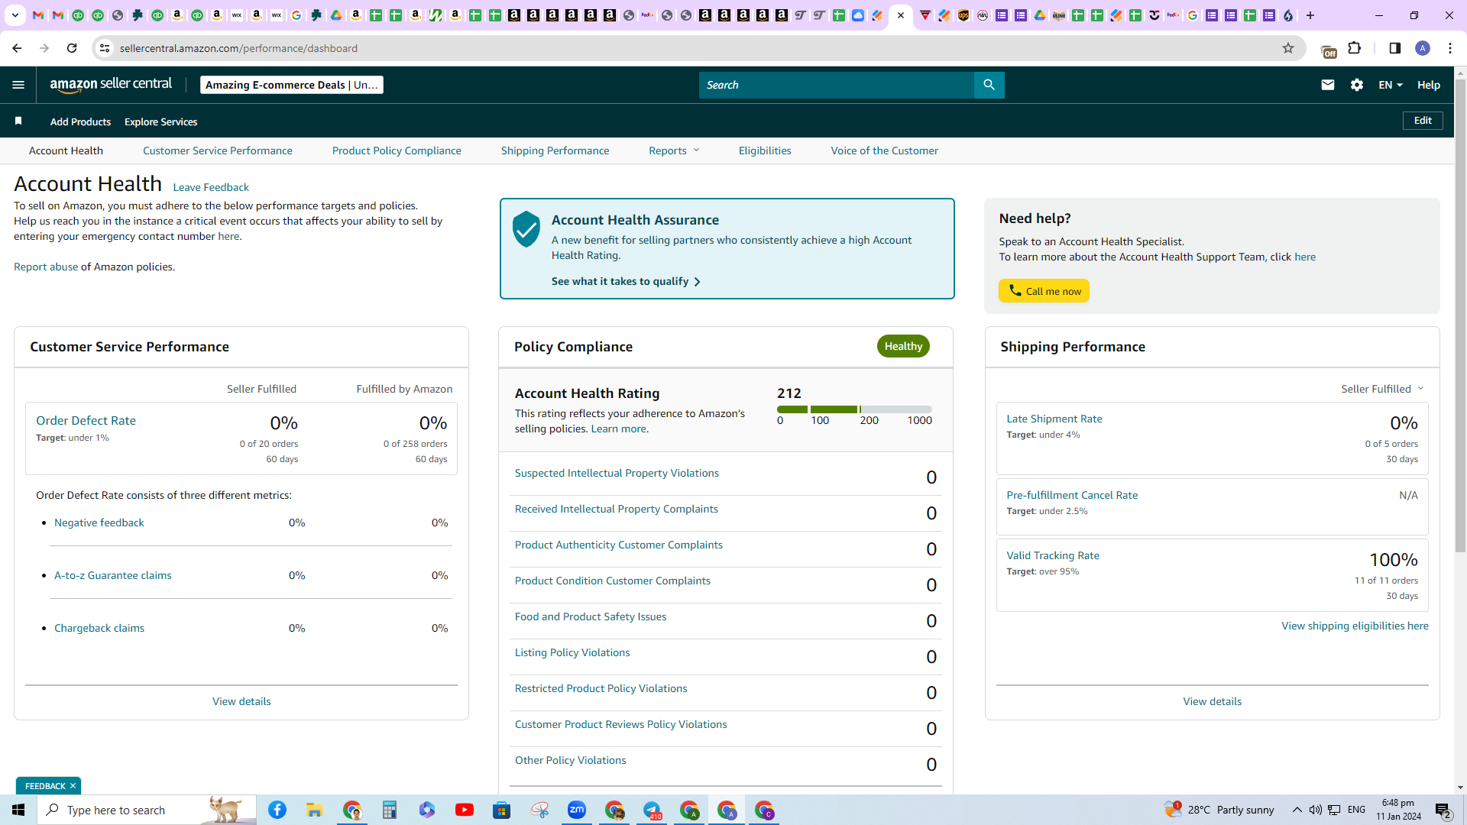Open the messages envelope icon
1467x825 pixels.
coord(1328,85)
